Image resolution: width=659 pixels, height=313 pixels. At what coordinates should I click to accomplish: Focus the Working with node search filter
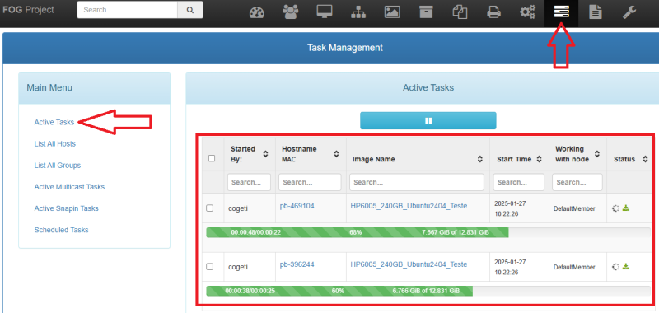point(577,182)
